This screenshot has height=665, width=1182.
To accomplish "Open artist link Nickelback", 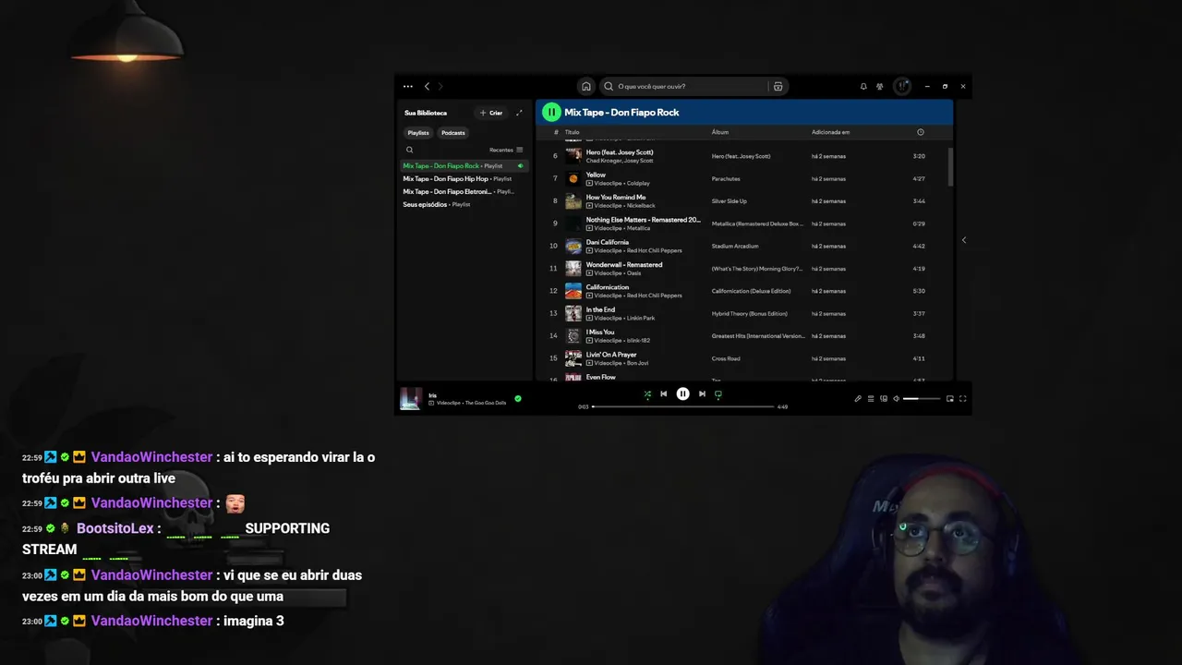I will [641, 206].
